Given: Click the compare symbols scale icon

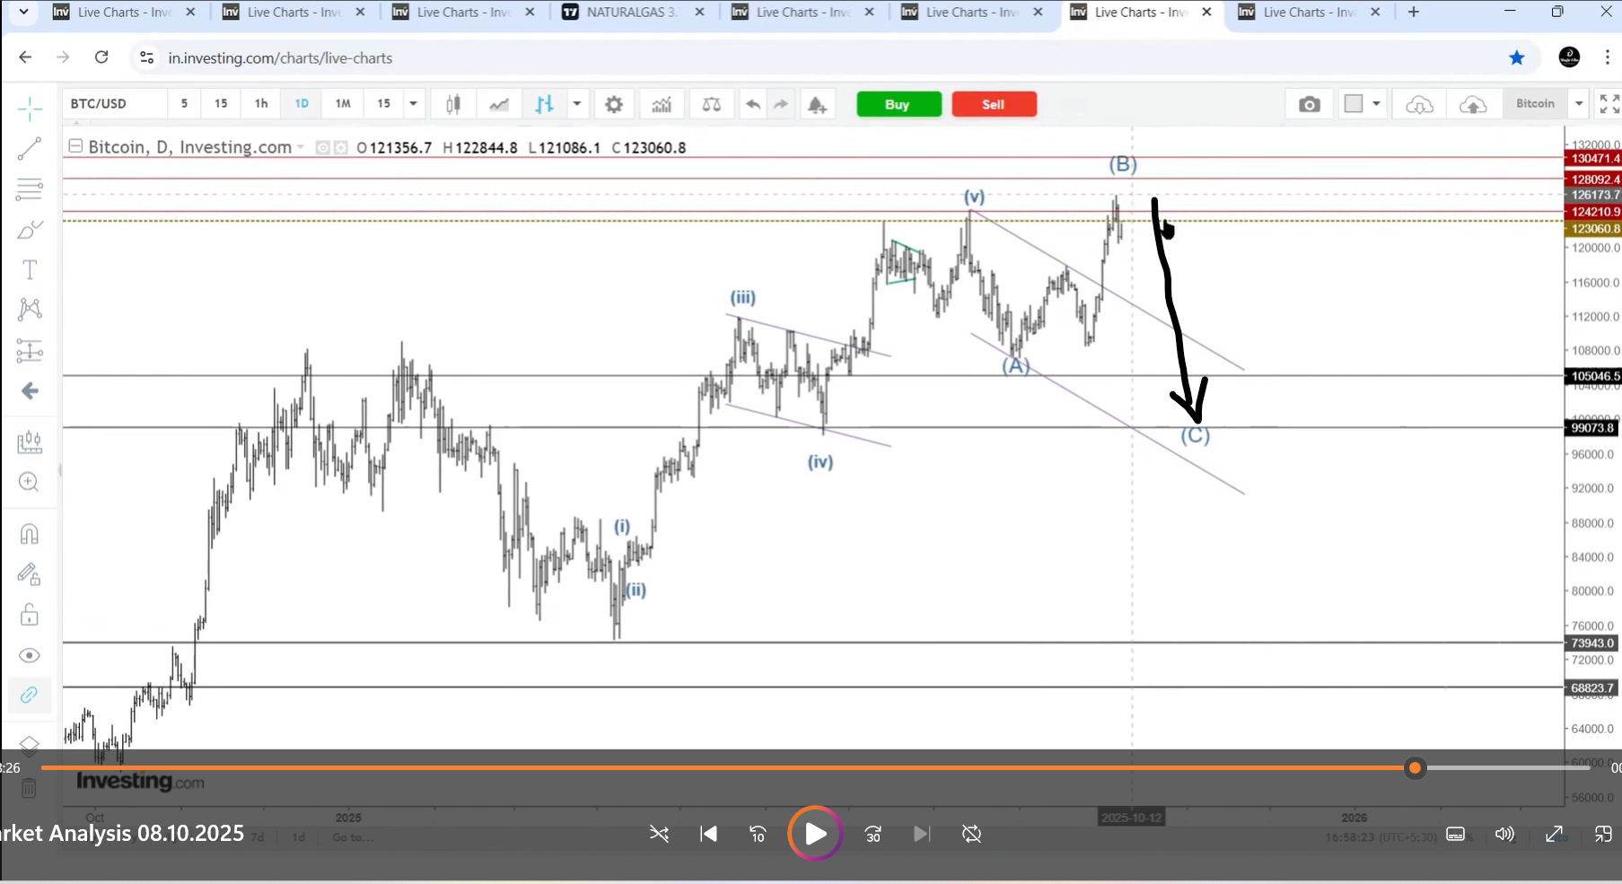Looking at the screenshot, I should [711, 104].
